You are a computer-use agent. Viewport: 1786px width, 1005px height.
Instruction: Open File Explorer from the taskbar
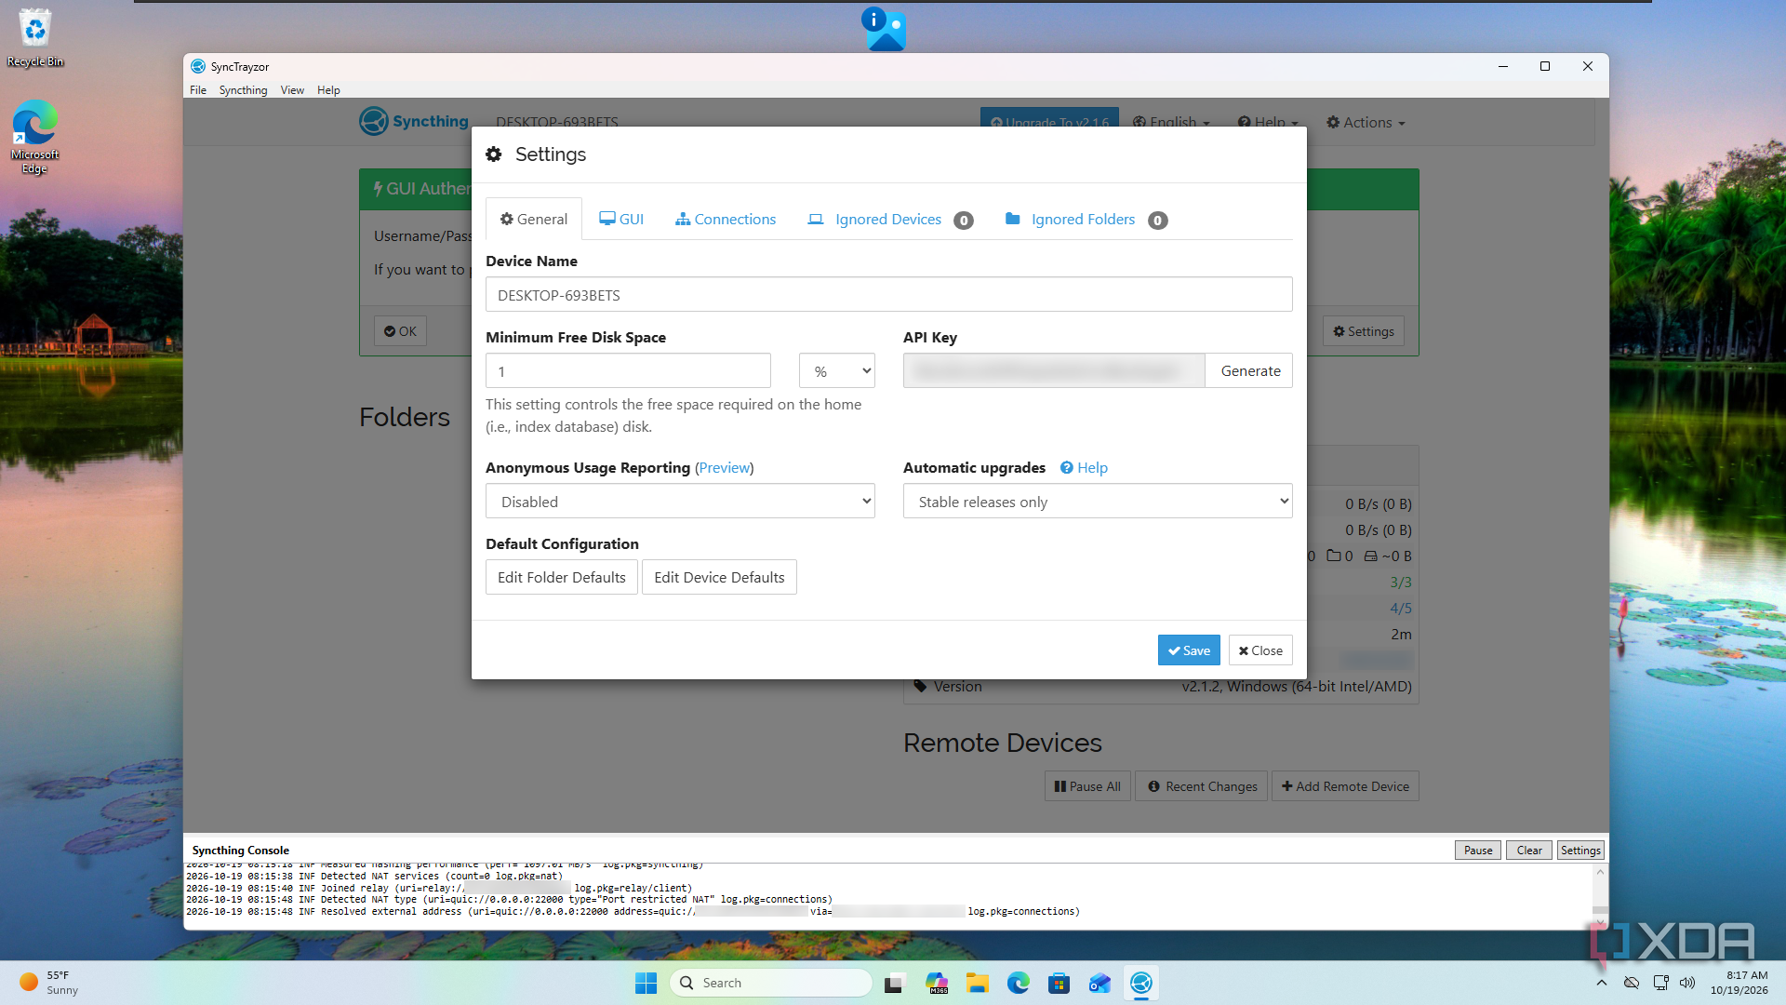pyautogui.click(x=977, y=983)
